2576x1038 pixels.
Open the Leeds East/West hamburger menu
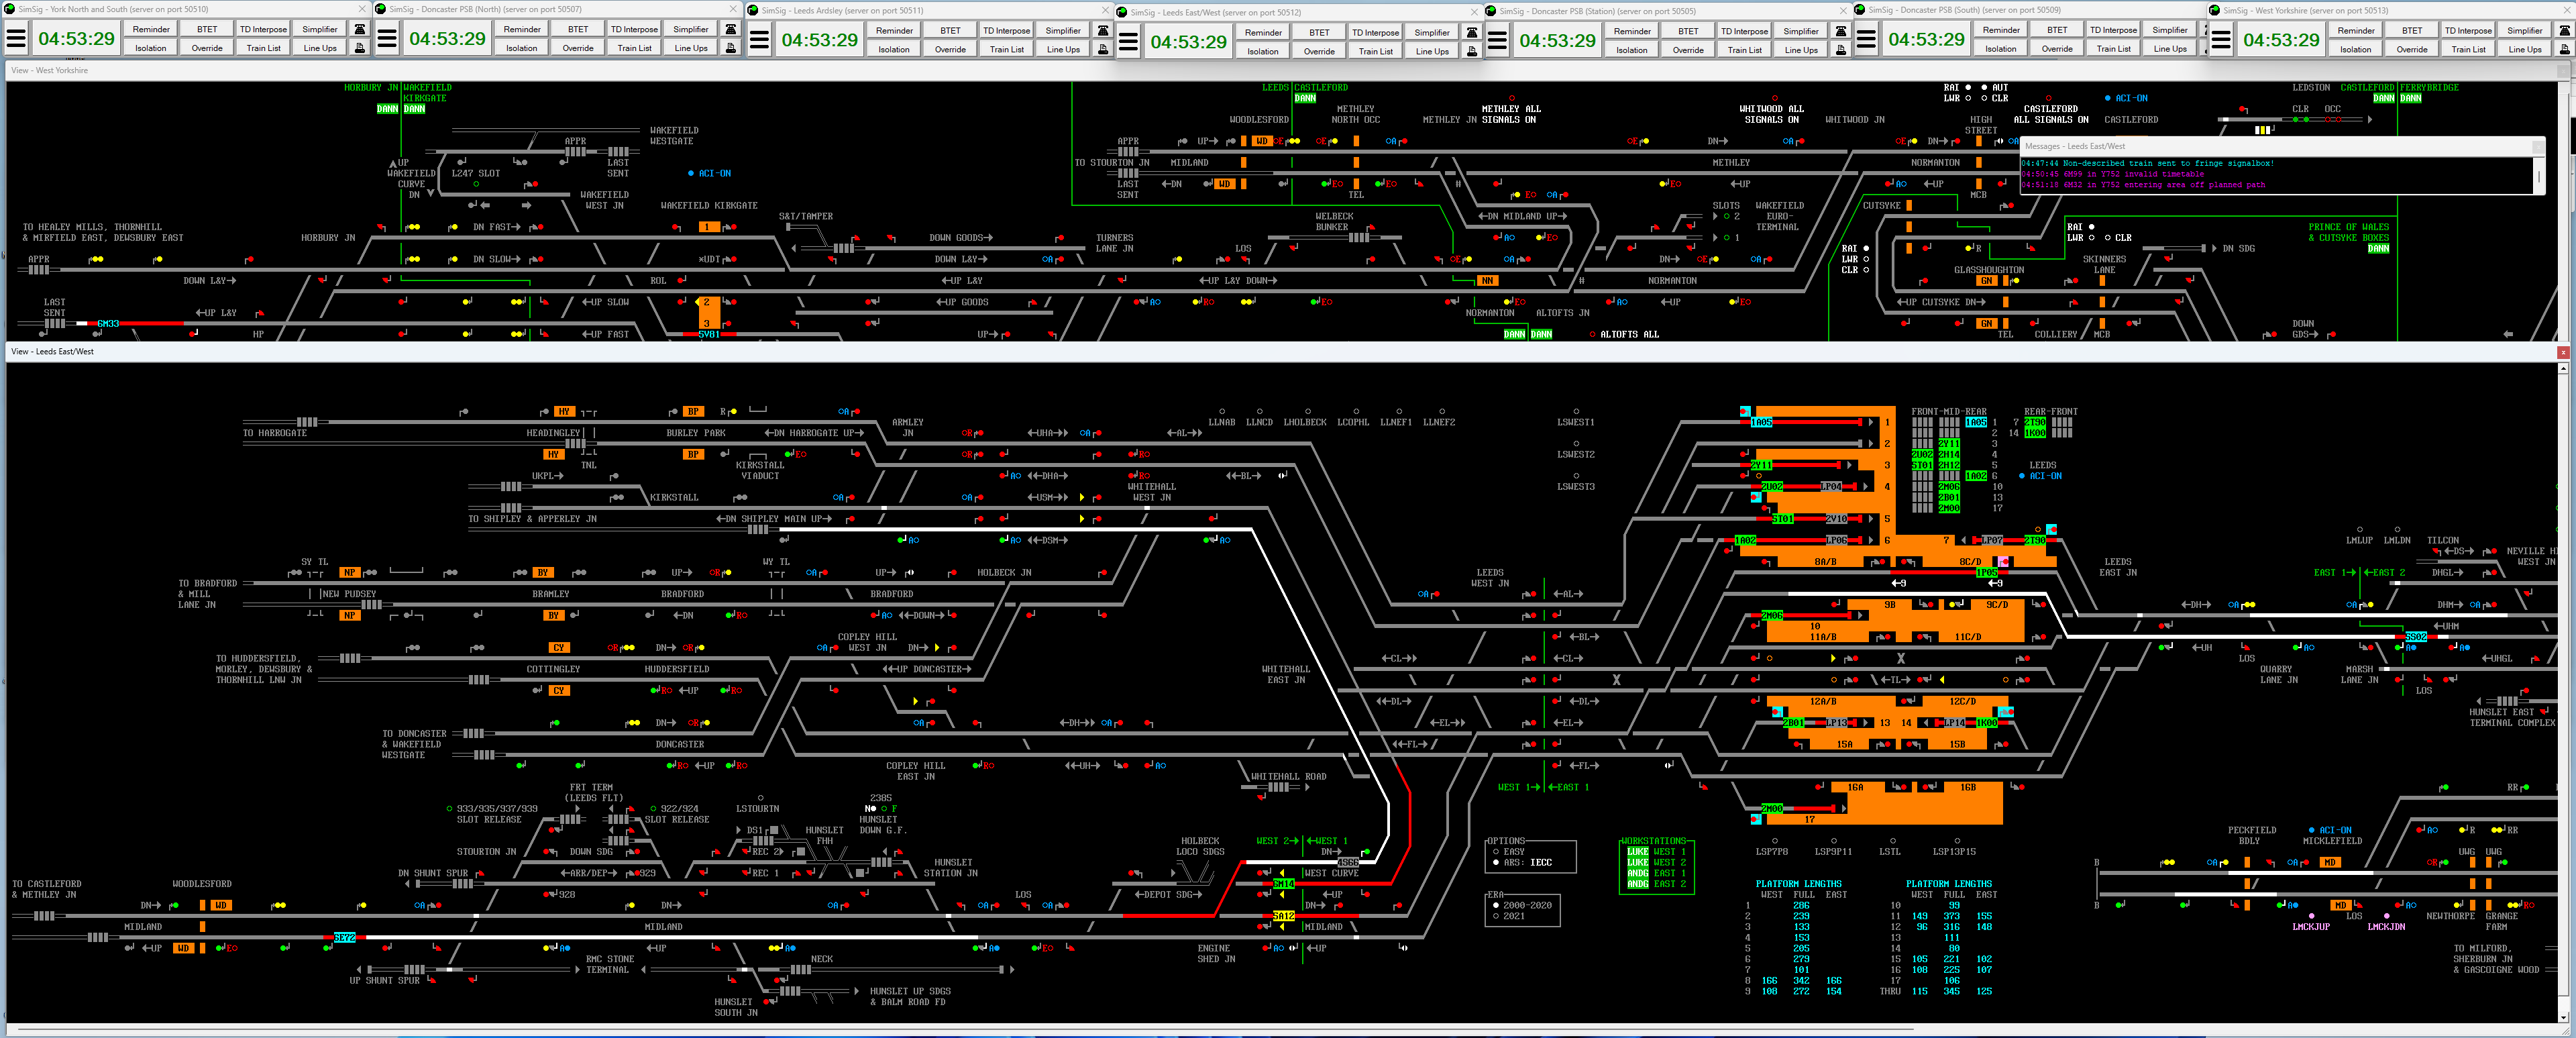pos(1128,42)
